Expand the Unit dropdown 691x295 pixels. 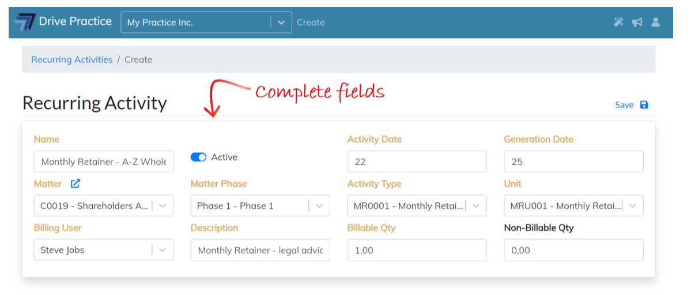[633, 206]
